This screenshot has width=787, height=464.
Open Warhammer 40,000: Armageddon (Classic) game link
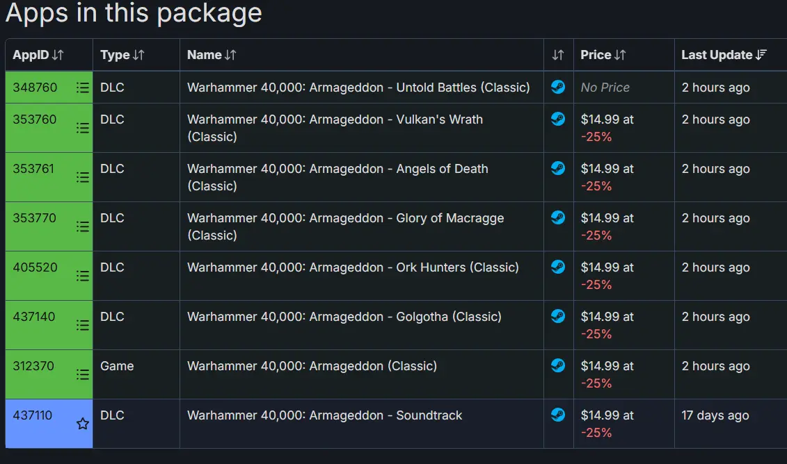click(x=312, y=366)
